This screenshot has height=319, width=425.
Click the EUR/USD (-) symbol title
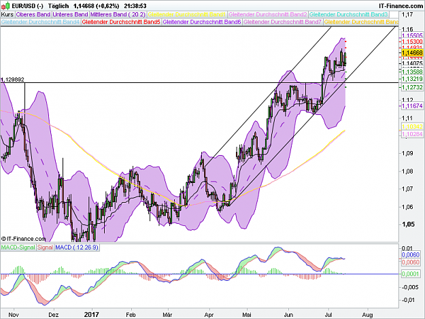pyautogui.click(x=28, y=5)
